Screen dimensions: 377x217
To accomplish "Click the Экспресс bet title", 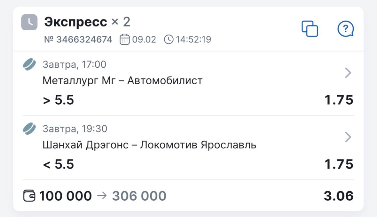I will tap(75, 22).
